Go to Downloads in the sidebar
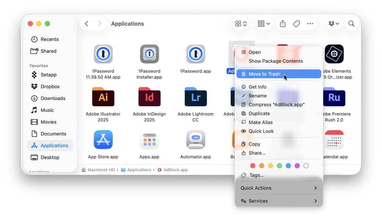 (53, 98)
